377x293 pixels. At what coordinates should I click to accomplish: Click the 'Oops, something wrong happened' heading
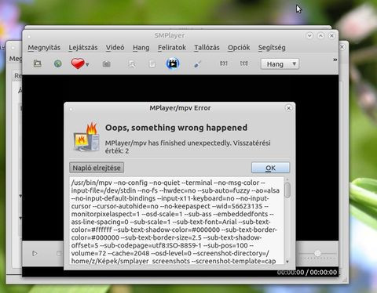(176, 128)
